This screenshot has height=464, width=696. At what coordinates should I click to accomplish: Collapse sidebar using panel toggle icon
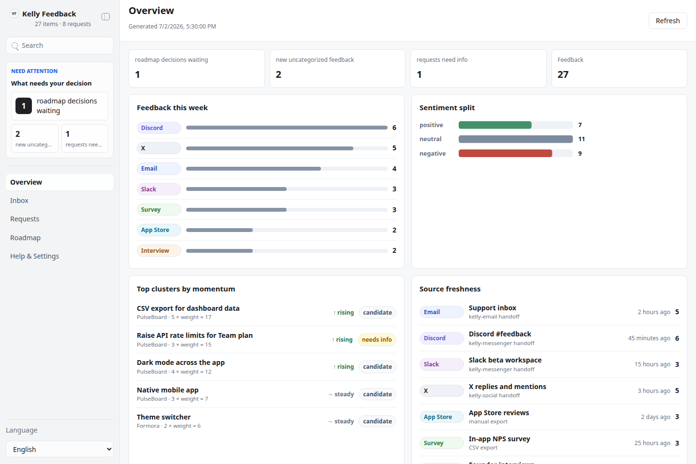(105, 17)
